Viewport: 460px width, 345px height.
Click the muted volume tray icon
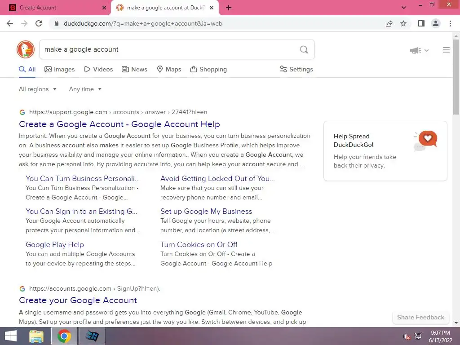pos(406,336)
